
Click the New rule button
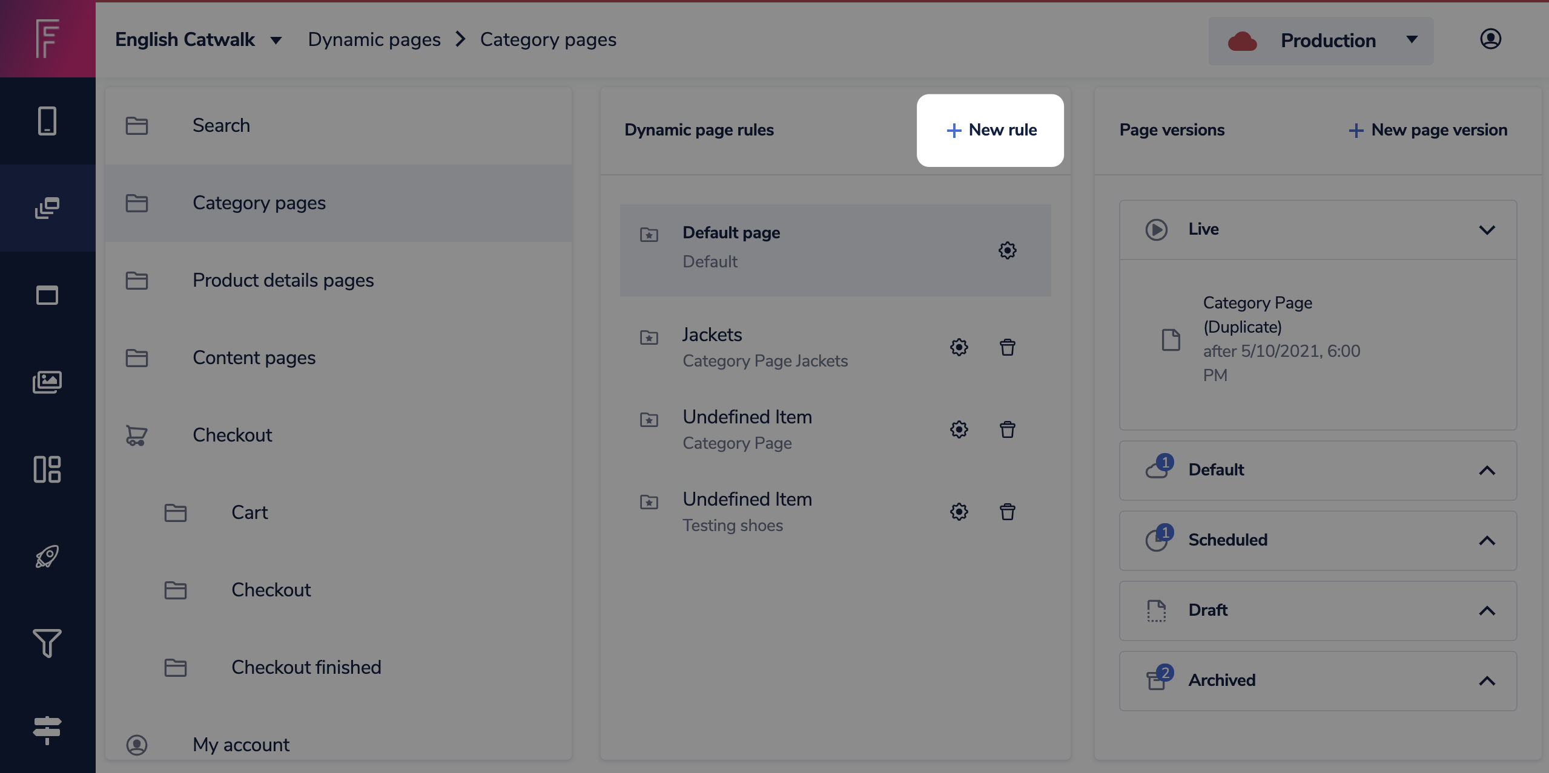(991, 130)
